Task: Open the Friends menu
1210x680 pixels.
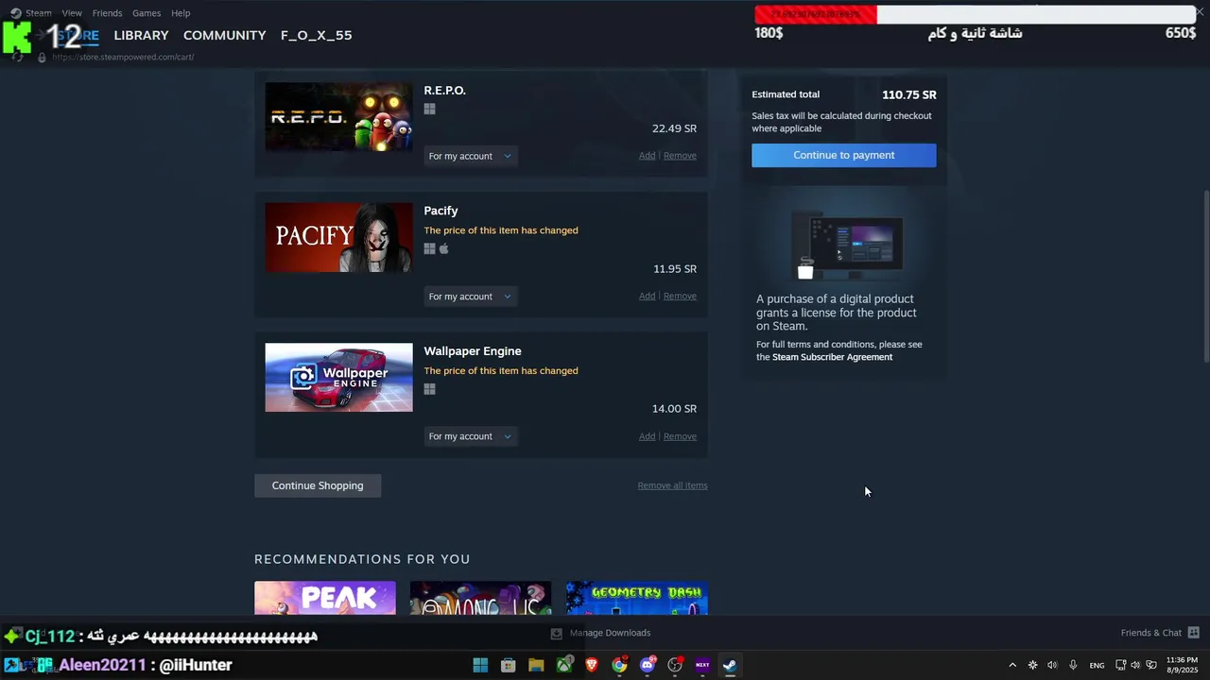Action: (107, 13)
